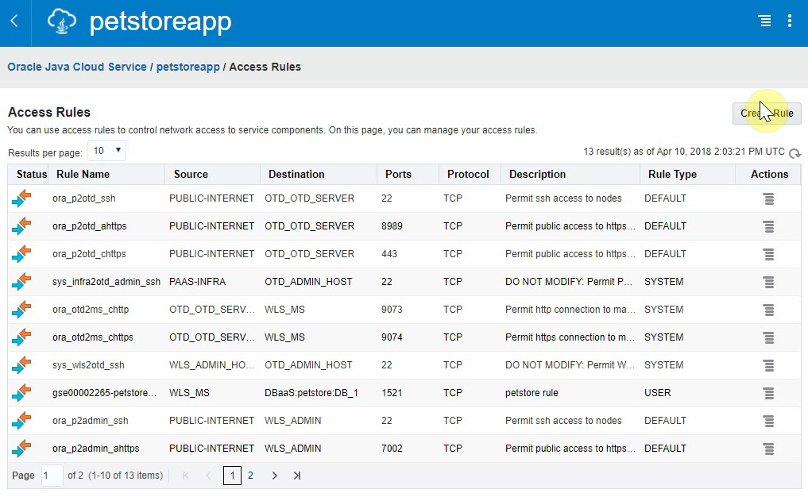Open actions menu for the petstore rule
Image resolution: width=808 pixels, height=497 pixels.
click(x=768, y=394)
